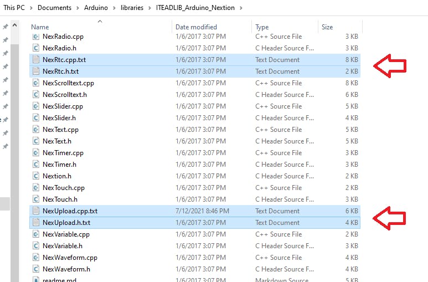Image resolution: width=428 pixels, height=282 pixels.
Task: Click the 6 KB size of NexUpload.cpp.txt
Action: pos(352,211)
